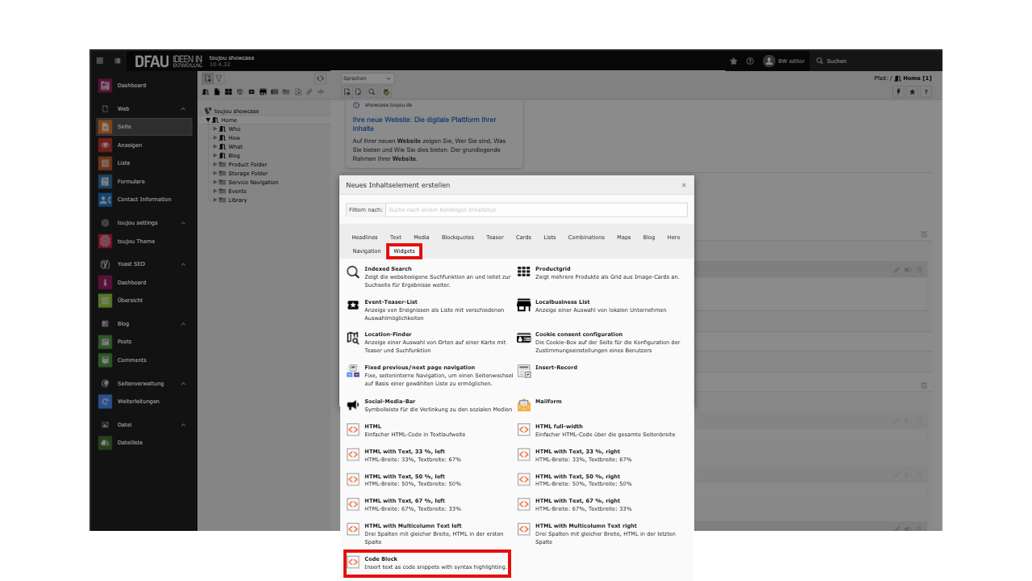Add the Social-Media-Bar widget
1032x581 pixels.
click(390, 401)
